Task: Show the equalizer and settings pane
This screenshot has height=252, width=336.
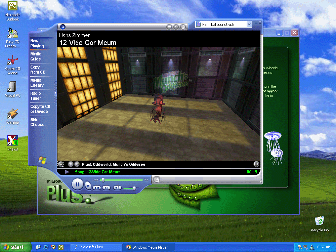Action: click(176, 27)
